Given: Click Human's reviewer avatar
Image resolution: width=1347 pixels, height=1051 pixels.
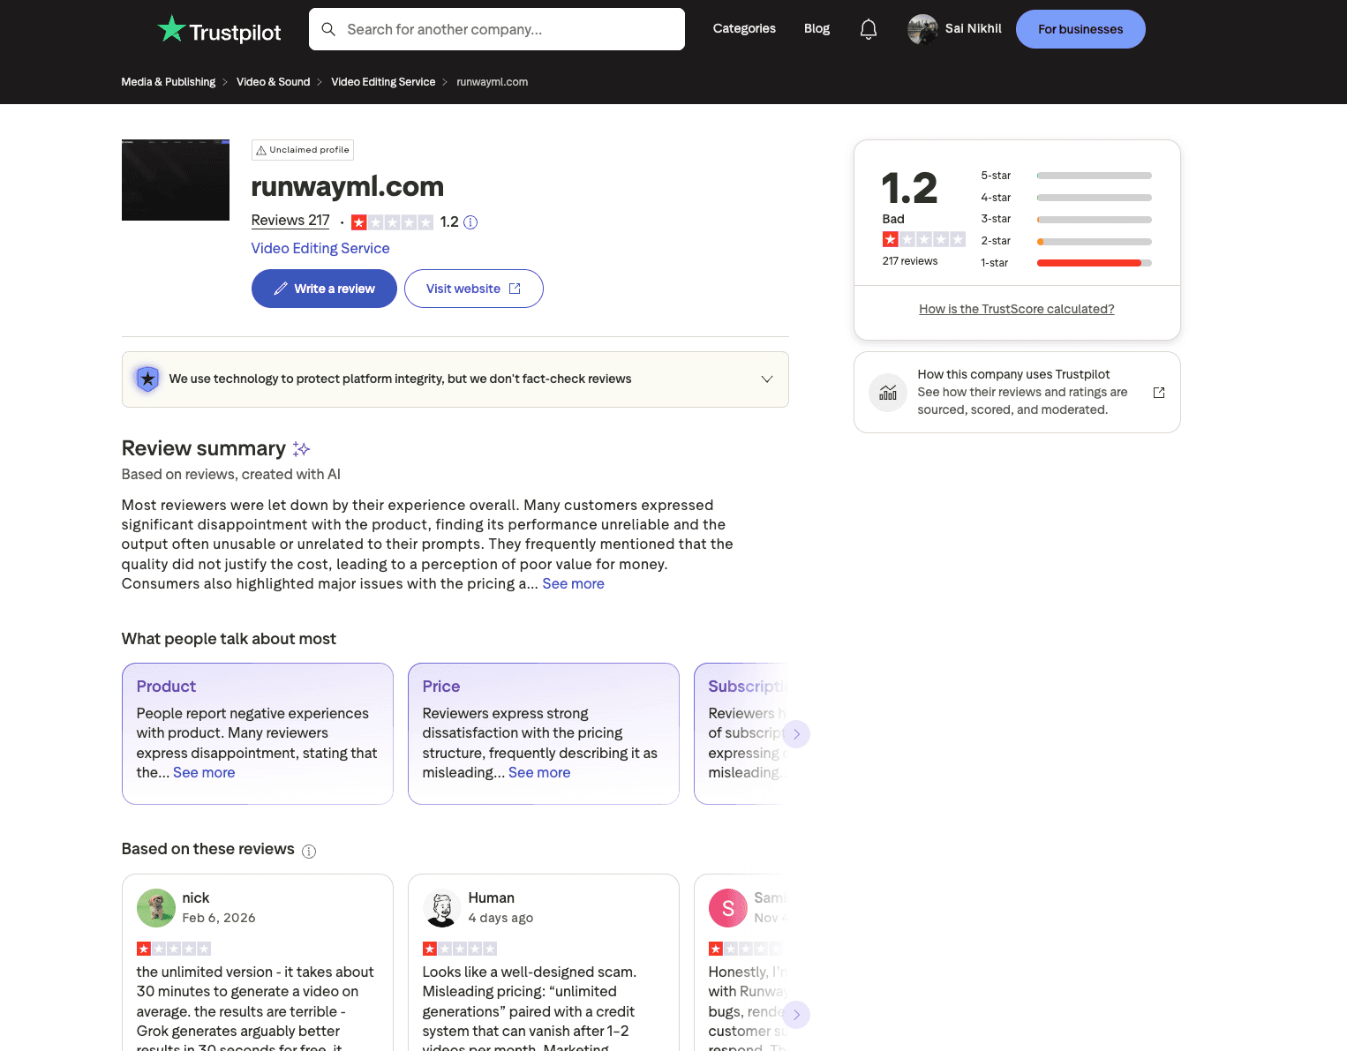Looking at the screenshot, I should (x=442, y=908).
